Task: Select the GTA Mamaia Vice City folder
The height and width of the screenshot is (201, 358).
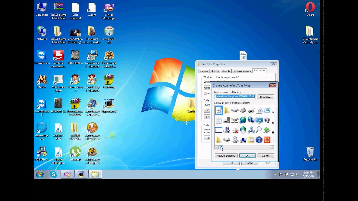Action: click(x=310, y=35)
